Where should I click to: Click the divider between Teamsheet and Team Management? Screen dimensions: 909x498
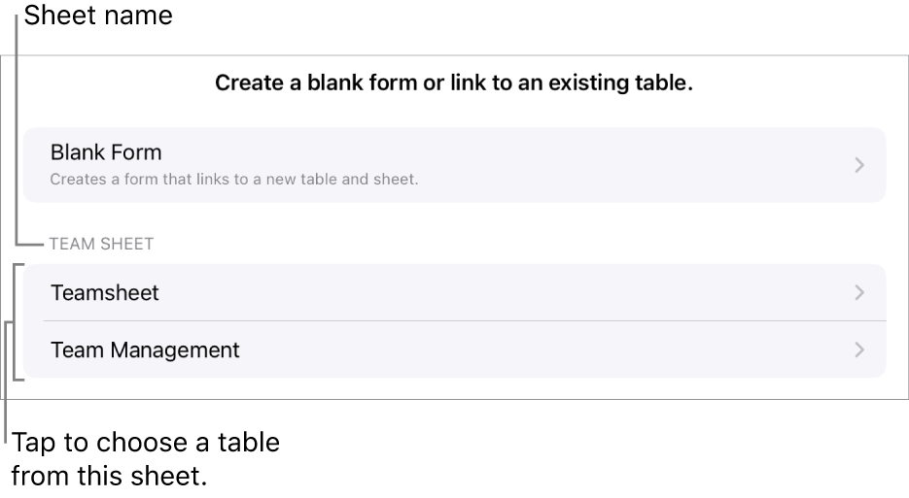click(x=465, y=321)
